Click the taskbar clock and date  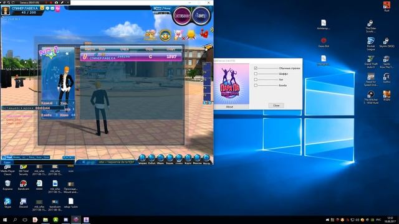(390, 220)
